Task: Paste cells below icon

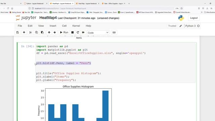Action: [42, 33]
